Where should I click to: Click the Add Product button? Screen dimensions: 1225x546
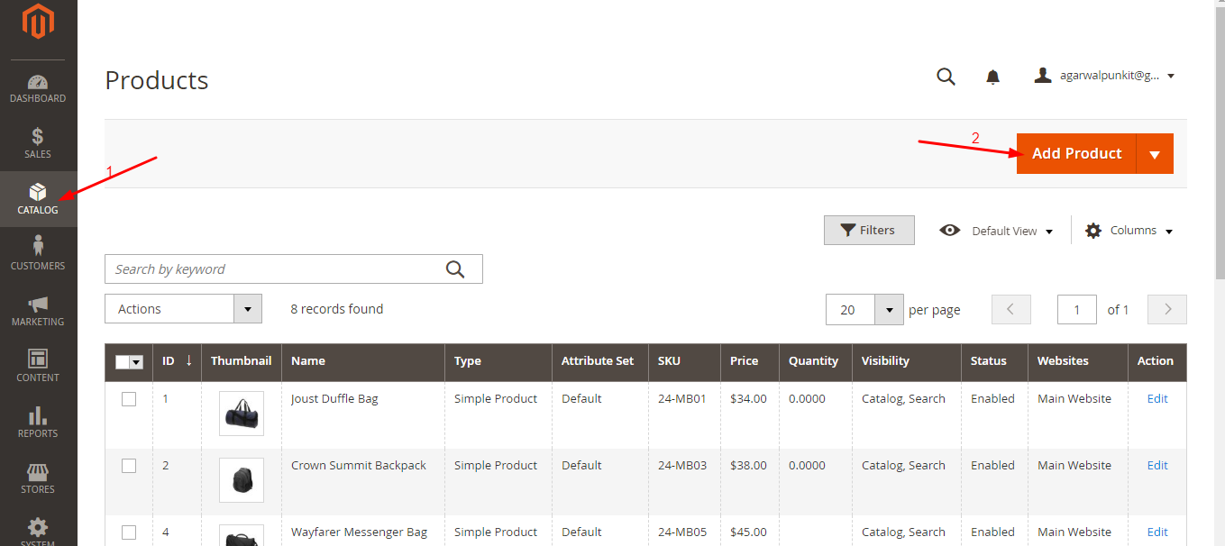pos(1076,154)
